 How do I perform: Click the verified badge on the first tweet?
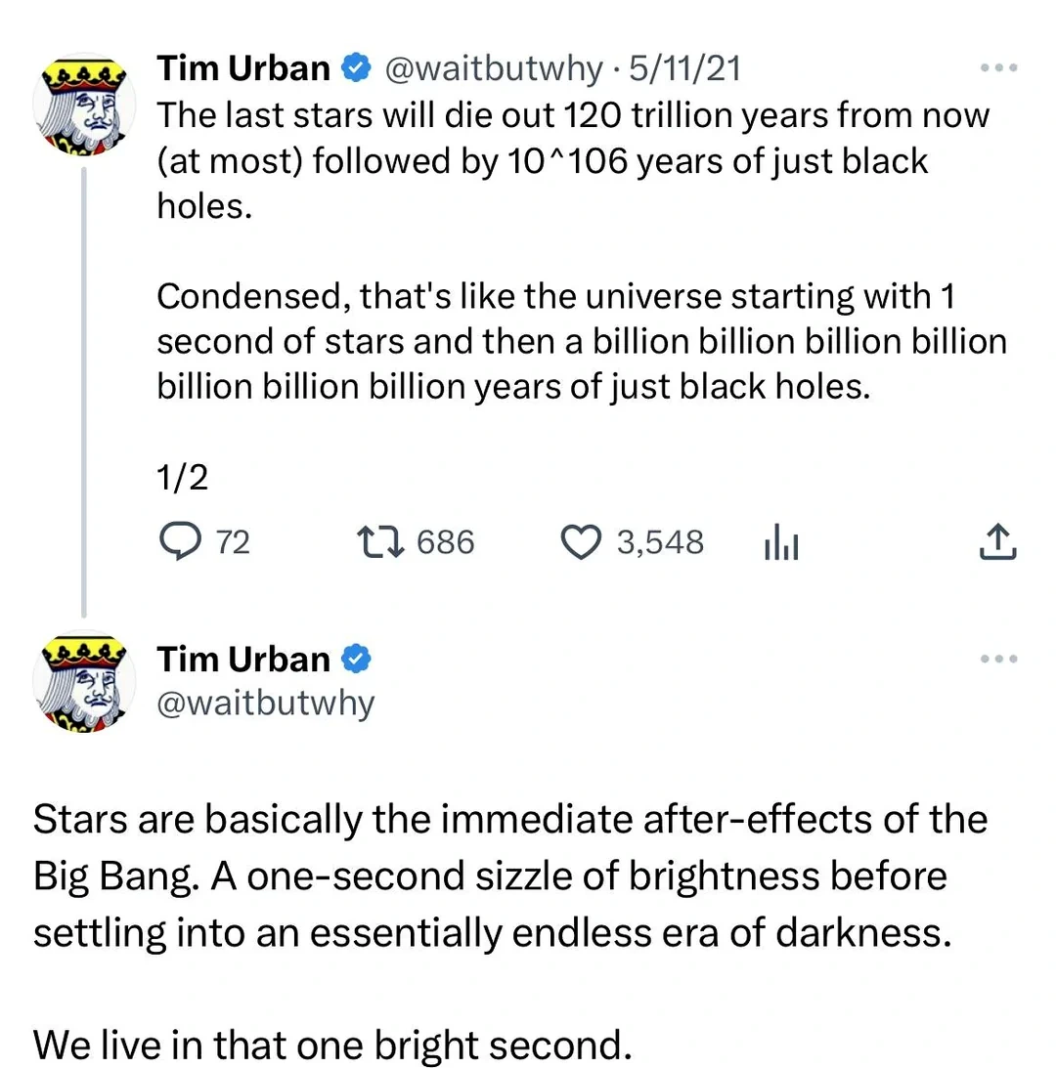point(355,68)
